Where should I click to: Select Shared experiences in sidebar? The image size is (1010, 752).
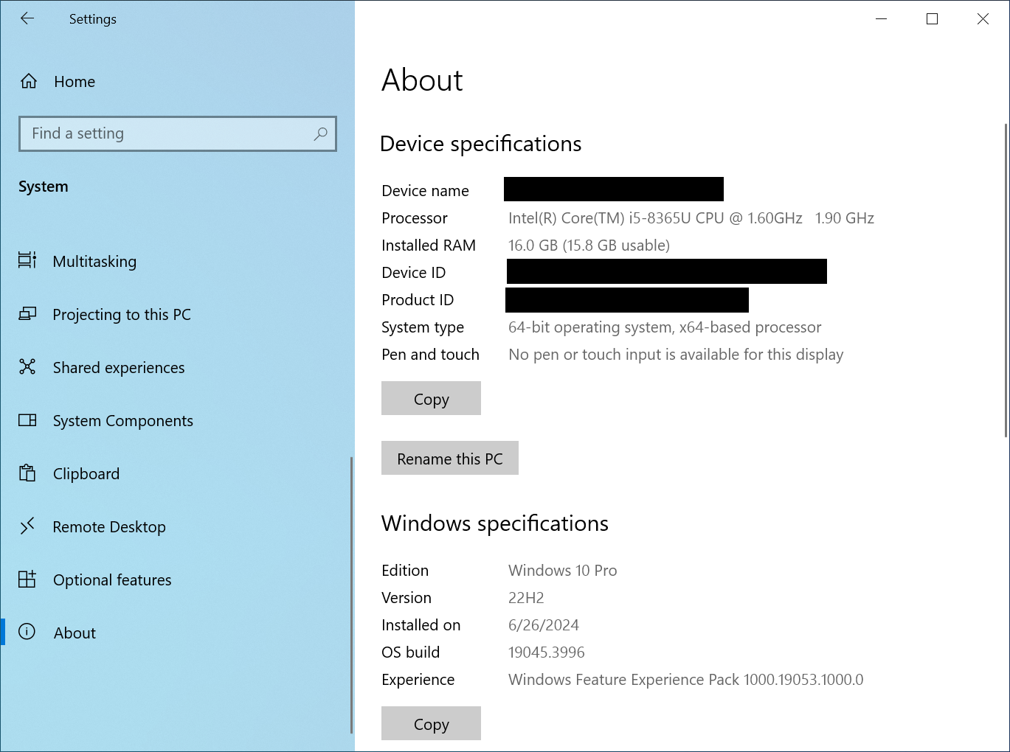[119, 368]
